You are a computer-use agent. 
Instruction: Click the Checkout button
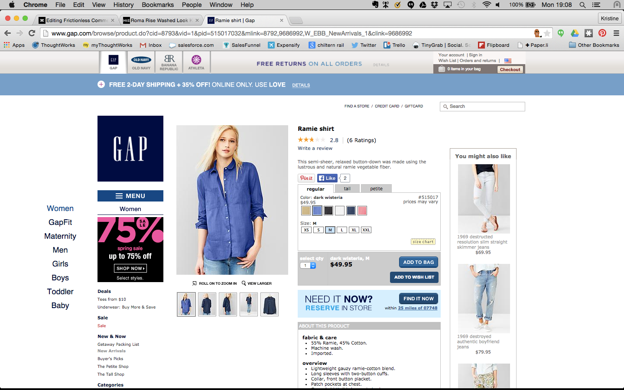point(510,69)
